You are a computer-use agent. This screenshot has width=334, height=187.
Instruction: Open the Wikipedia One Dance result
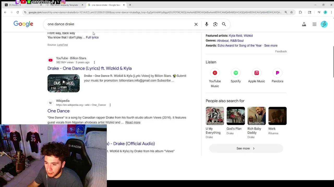58,111
